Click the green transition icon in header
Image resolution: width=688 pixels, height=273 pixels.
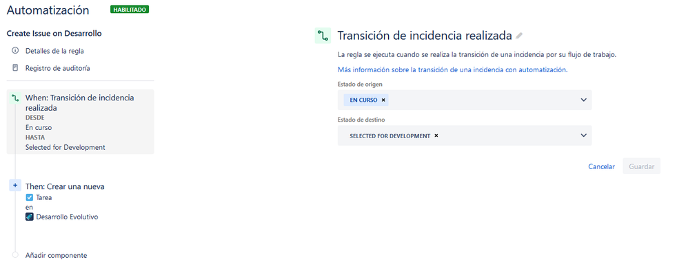(323, 36)
